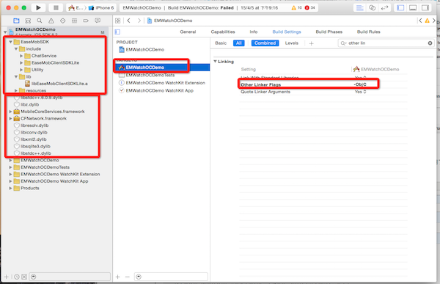This screenshot has width=440, height=284.
Task: Remove target with minus button
Action: (128, 277)
